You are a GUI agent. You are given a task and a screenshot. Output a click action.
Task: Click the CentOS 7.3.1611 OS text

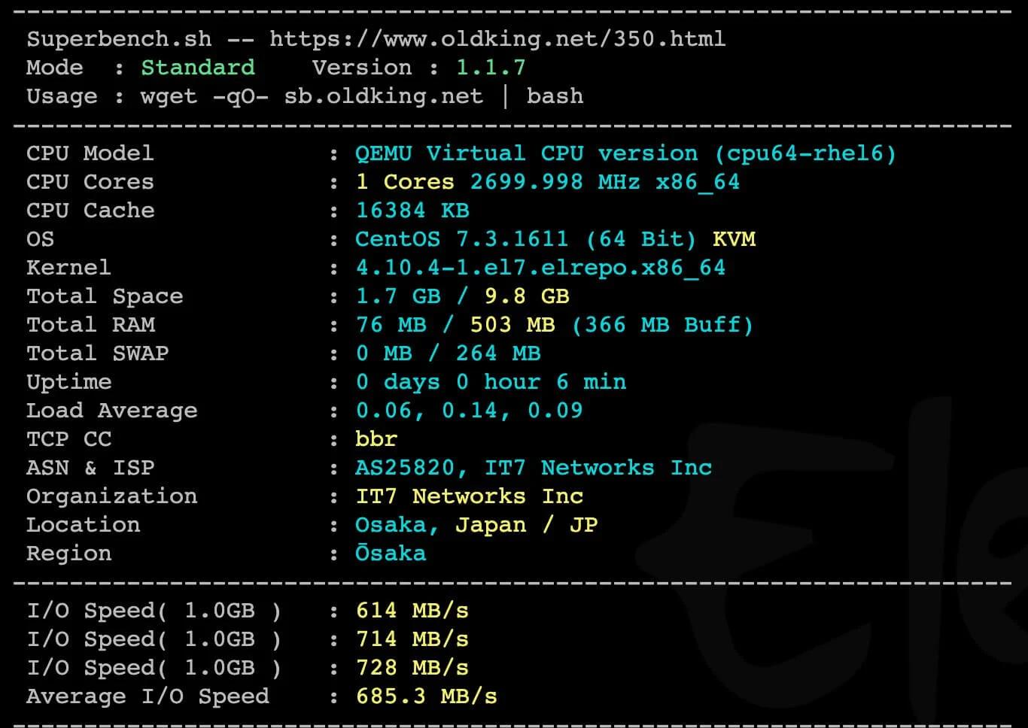(x=461, y=239)
